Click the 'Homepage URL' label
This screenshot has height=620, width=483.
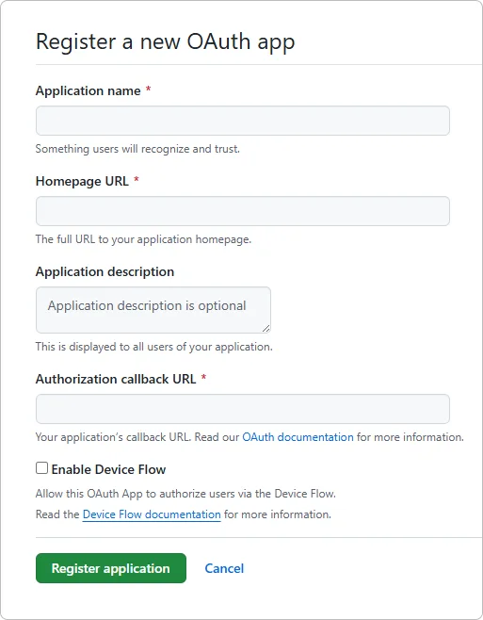82,182
